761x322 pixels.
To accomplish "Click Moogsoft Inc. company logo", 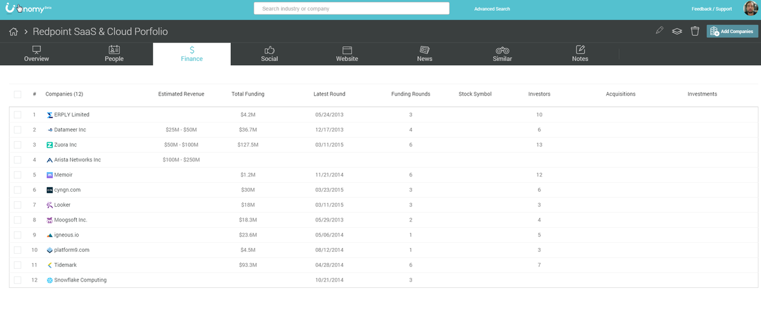I will (49, 220).
